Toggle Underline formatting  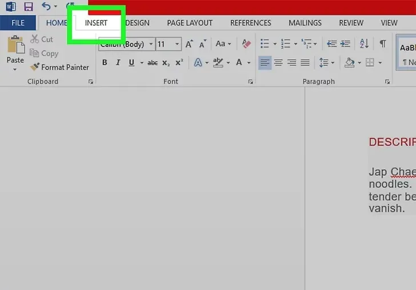click(131, 63)
